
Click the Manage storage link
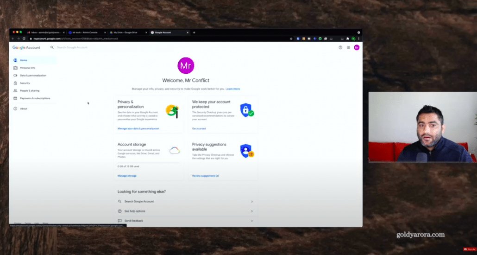[x=127, y=176]
